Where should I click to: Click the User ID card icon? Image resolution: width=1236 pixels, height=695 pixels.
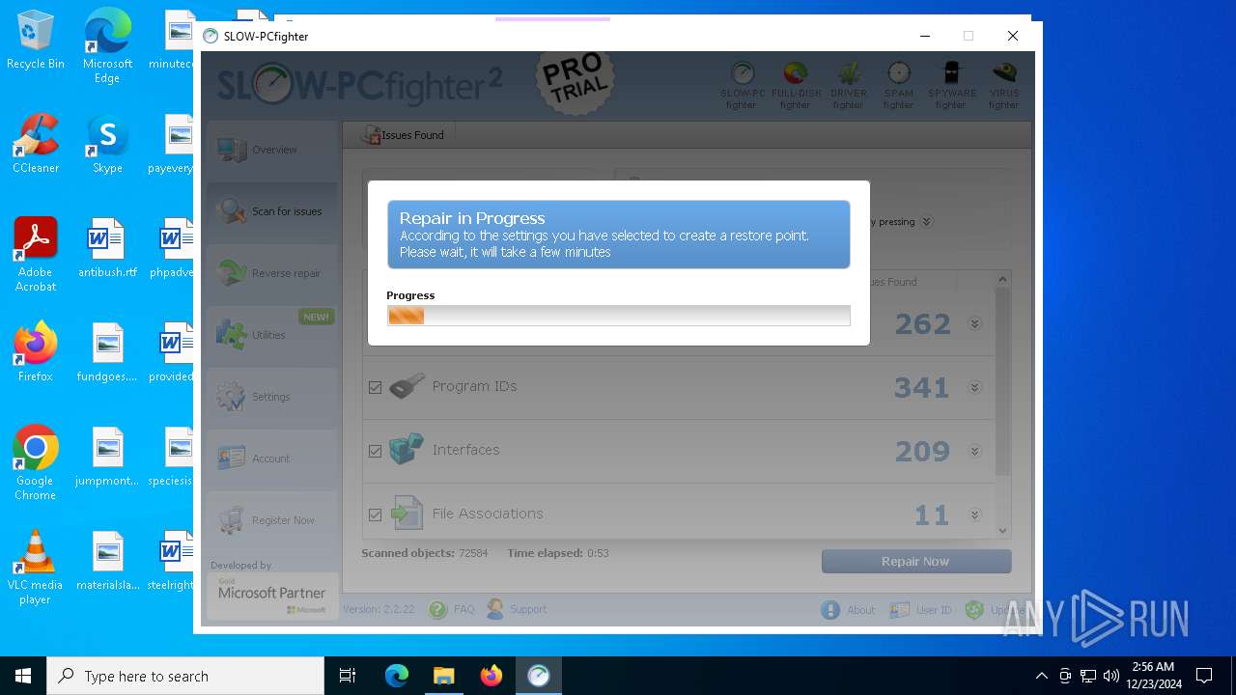[x=900, y=610]
